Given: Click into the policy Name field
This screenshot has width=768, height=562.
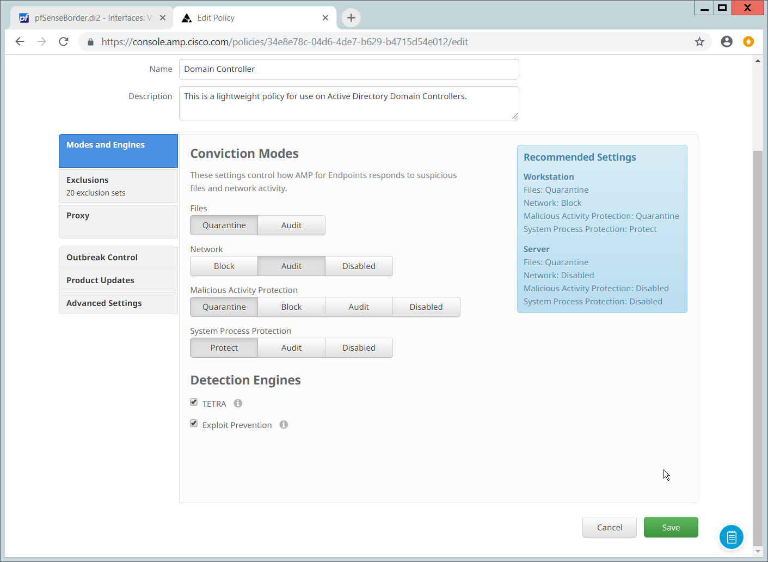Looking at the screenshot, I should pos(348,69).
